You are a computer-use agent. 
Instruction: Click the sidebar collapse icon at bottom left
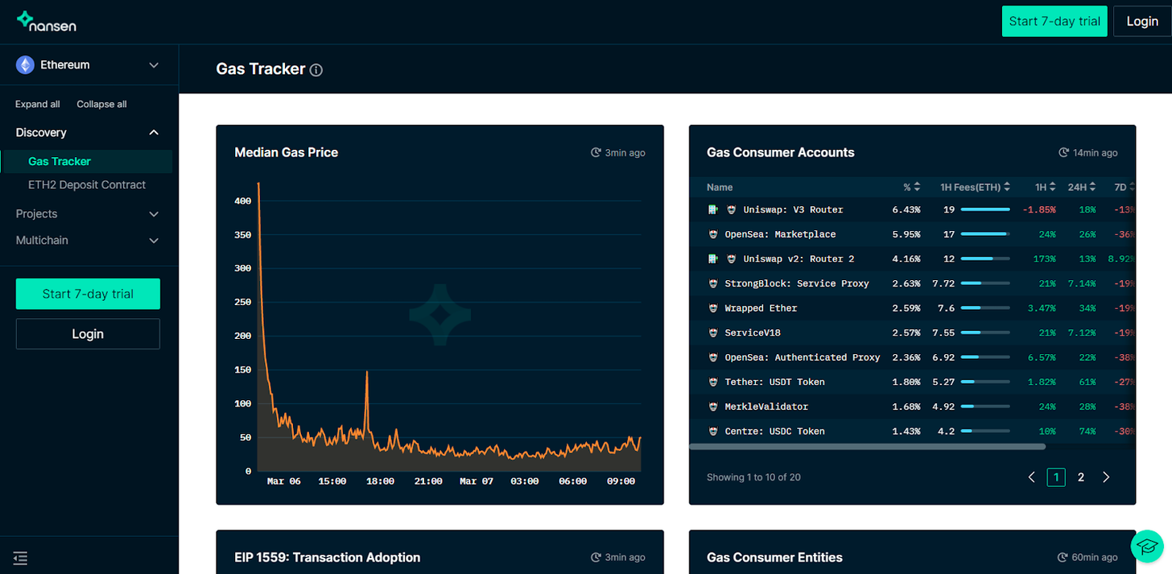[x=20, y=558]
